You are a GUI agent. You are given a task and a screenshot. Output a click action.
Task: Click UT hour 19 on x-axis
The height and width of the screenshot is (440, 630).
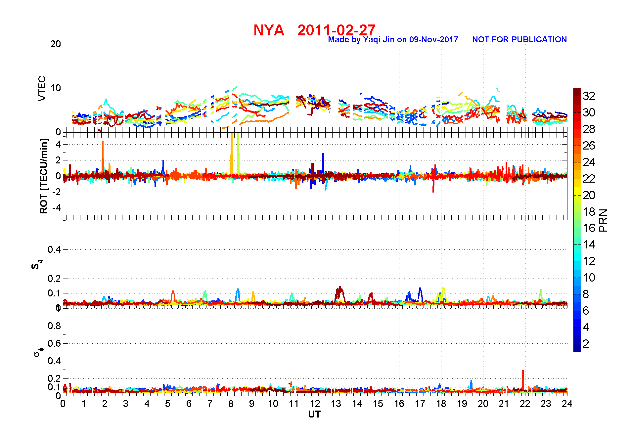pos(462,404)
